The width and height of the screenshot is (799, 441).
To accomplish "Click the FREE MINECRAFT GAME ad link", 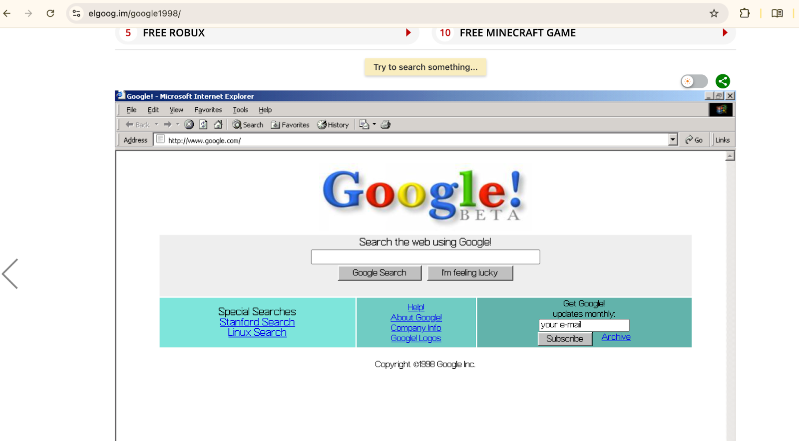I will (x=584, y=33).
